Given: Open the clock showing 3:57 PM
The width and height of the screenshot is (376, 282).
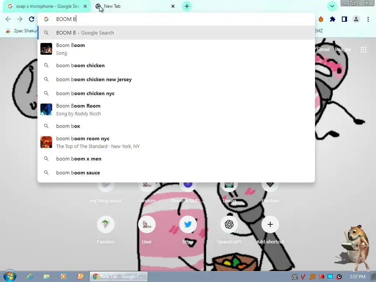Looking at the screenshot, I should point(357,277).
